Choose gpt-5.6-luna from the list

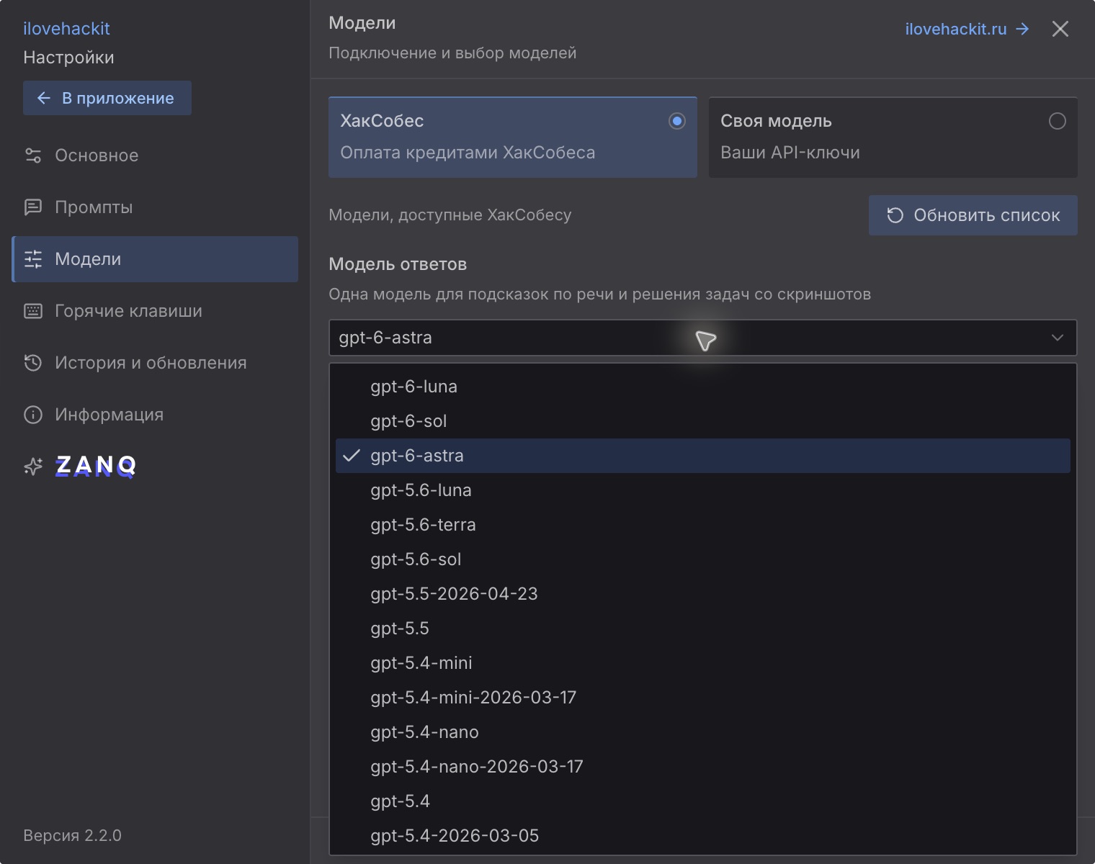(x=702, y=490)
